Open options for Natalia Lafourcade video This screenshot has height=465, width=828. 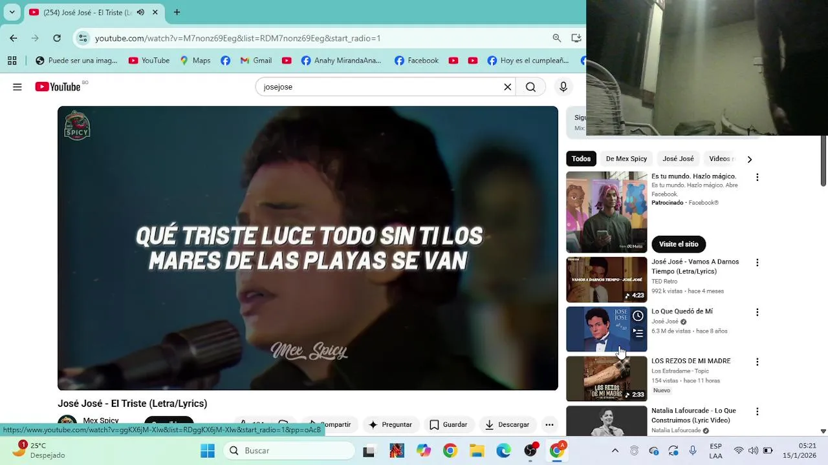click(757, 411)
